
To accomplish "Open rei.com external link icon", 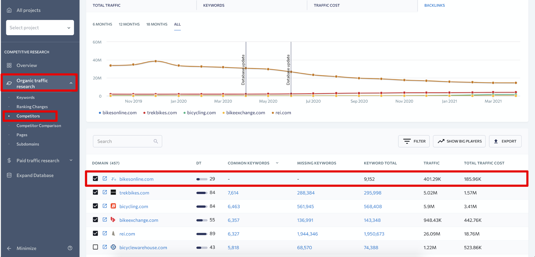I will click(x=105, y=233).
